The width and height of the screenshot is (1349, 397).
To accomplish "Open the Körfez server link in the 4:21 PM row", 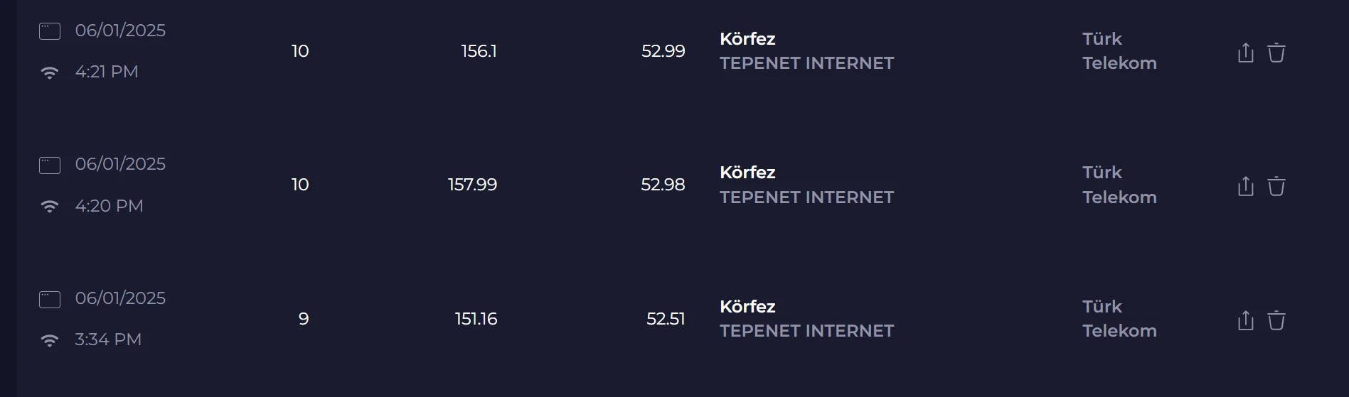I will (747, 39).
